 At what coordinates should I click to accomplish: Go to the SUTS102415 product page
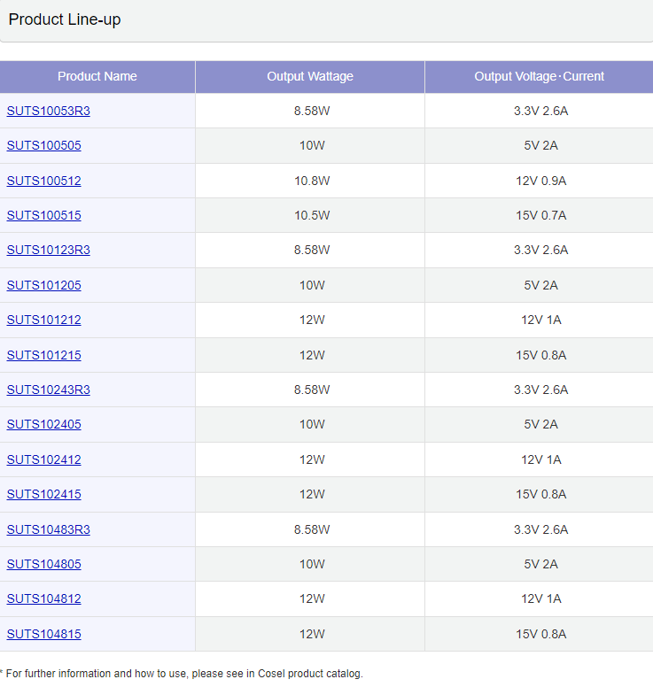pyautogui.click(x=43, y=494)
